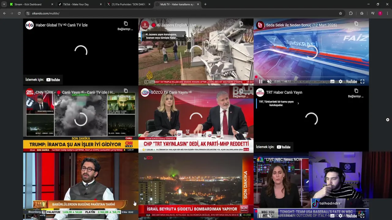Open settings gear on Seda Selek player

point(340,82)
